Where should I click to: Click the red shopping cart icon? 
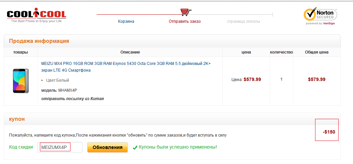pos(186,12)
